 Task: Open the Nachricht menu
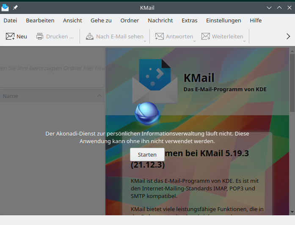point(160,20)
